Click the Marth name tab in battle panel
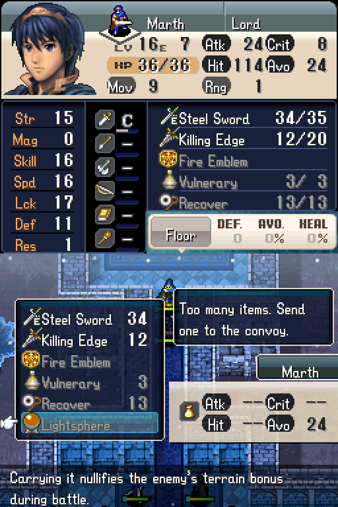The height and width of the screenshot is (507, 338). pos(300,372)
